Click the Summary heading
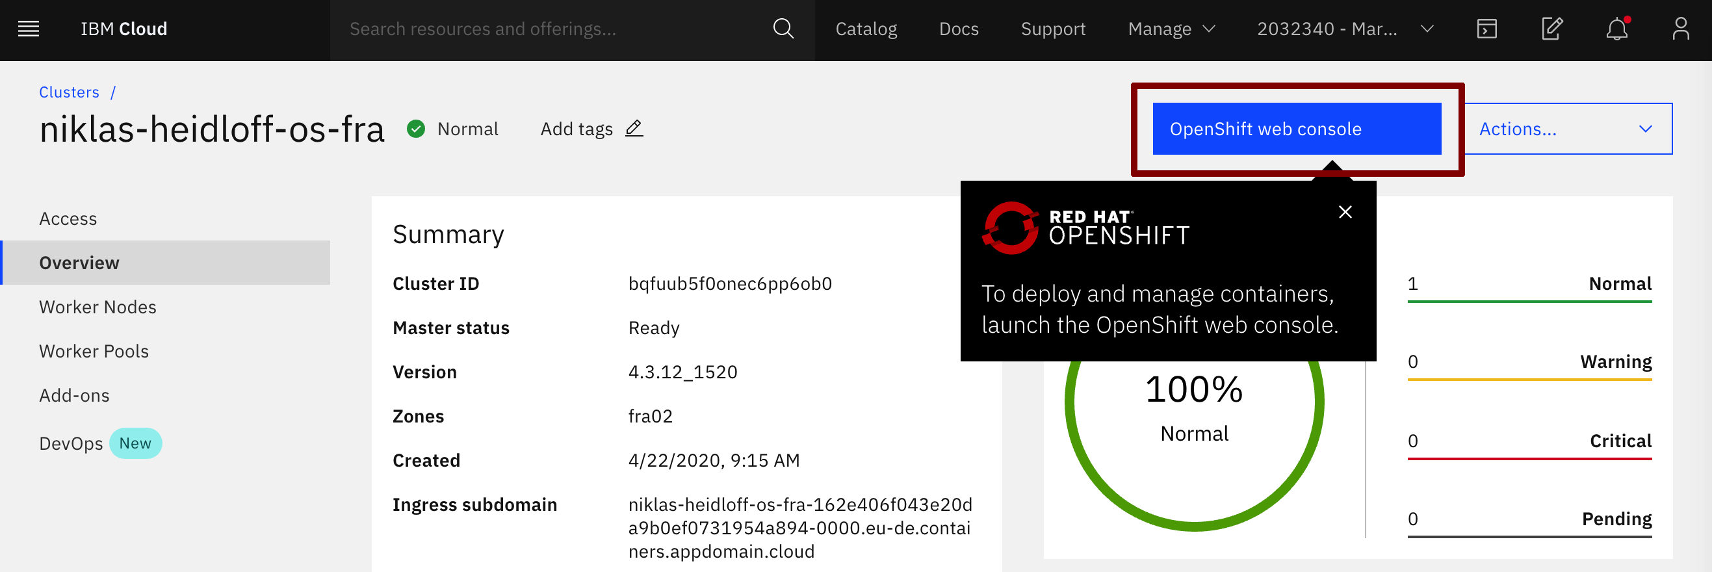Image resolution: width=1712 pixels, height=572 pixels. click(x=448, y=235)
